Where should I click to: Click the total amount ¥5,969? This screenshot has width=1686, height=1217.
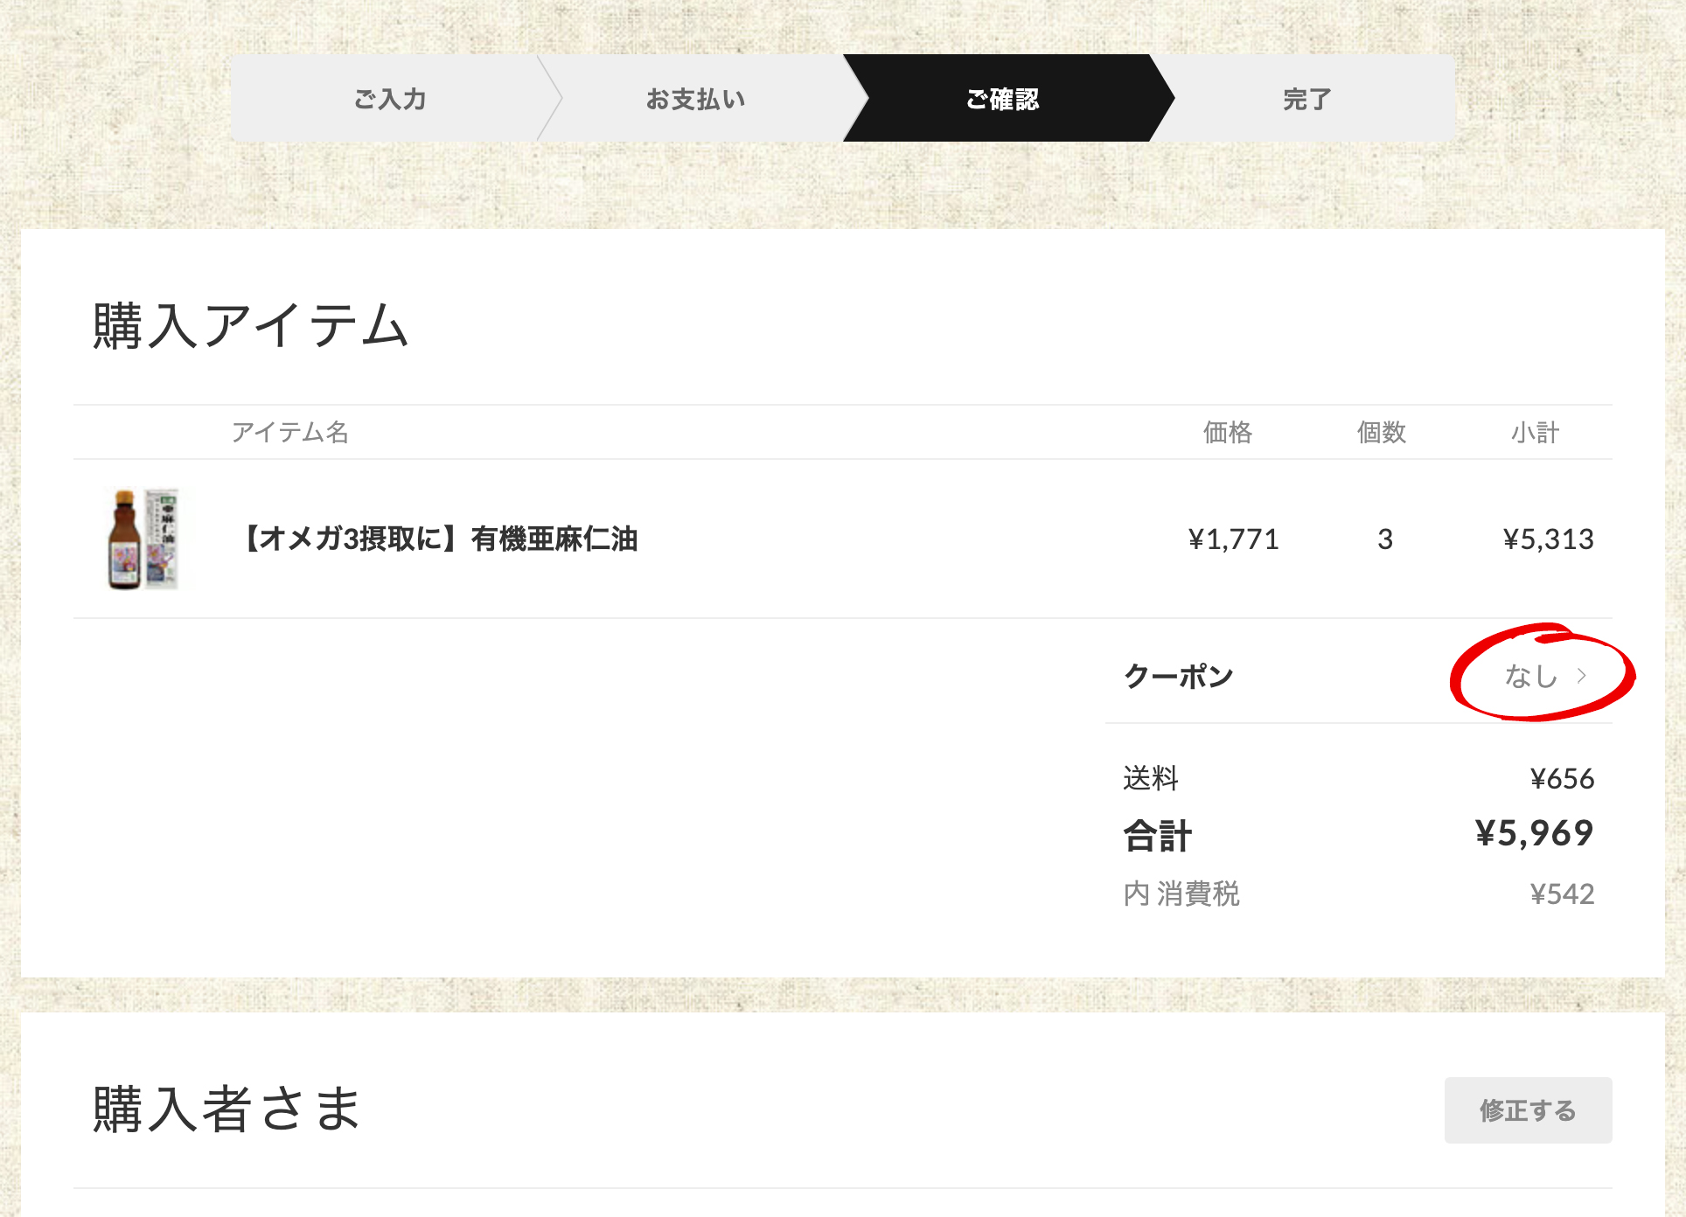(x=1534, y=833)
